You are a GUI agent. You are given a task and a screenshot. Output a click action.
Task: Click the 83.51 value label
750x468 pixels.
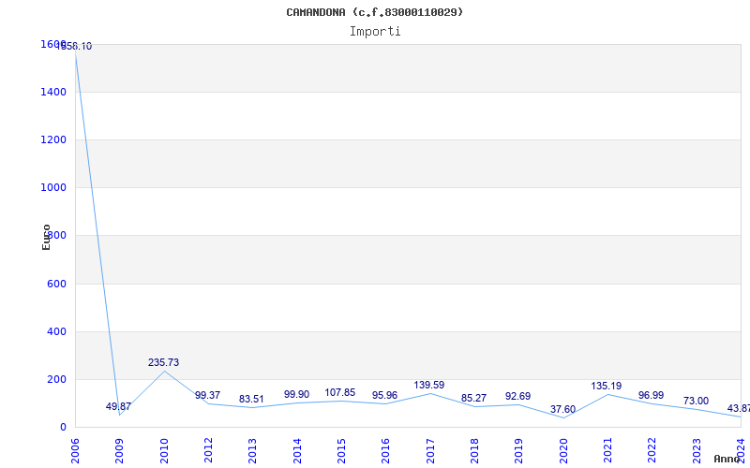pos(251,400)
